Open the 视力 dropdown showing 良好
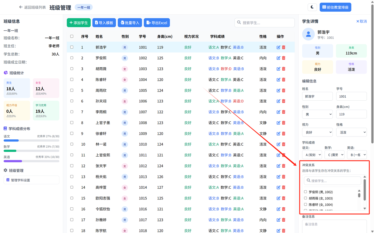 [317, 132]
